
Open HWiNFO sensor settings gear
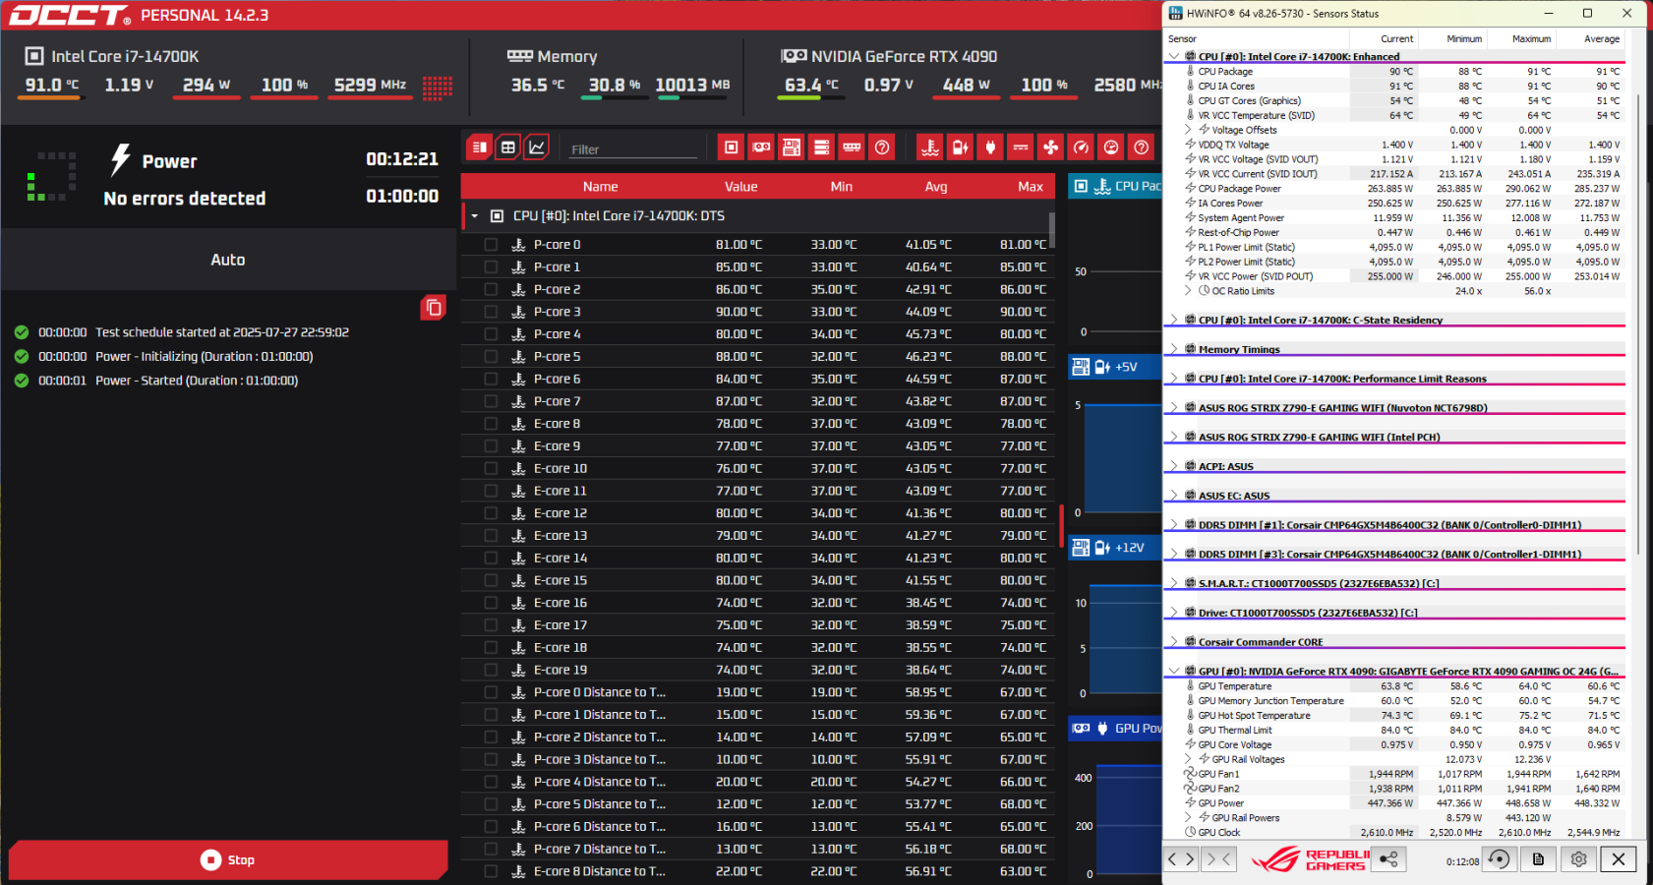coord(1578,859)
